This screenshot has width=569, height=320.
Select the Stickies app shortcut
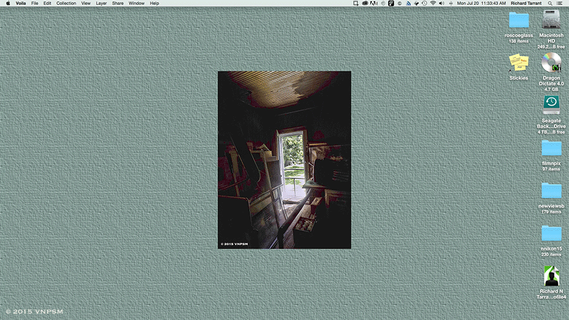tap(518, 62)
